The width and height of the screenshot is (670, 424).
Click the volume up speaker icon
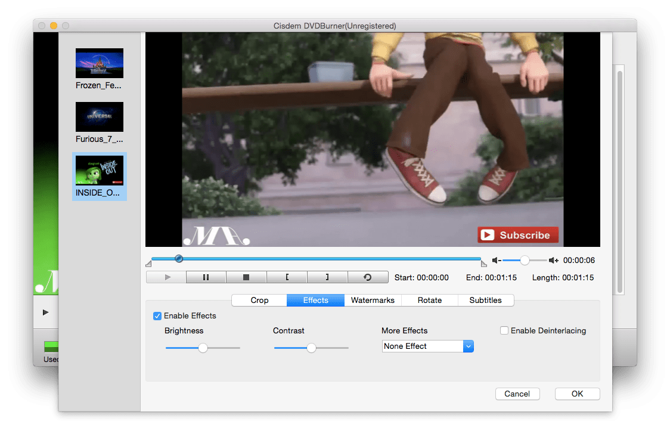(x=554, y=260)
